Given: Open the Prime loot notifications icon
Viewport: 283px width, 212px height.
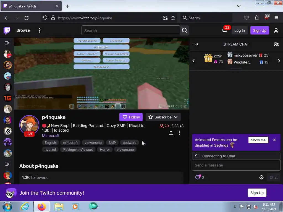Looking at the screenshot, I should point(224,30).
